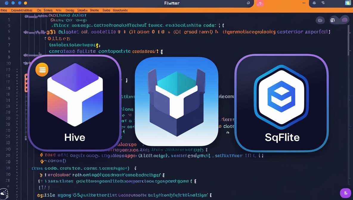Click the pink upload arrow button in title bar

point(260,3)
